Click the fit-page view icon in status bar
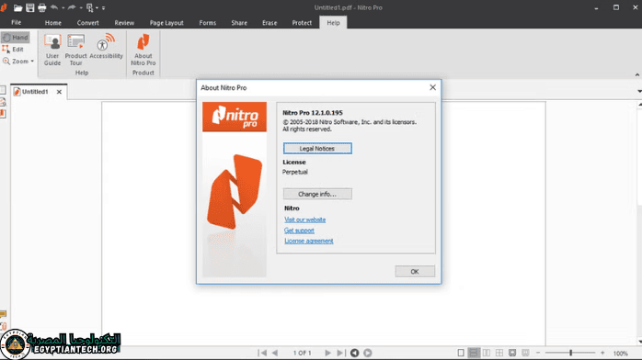Image resolution: width=642 pixels, height=360 pixels. (x=512, y=353)
